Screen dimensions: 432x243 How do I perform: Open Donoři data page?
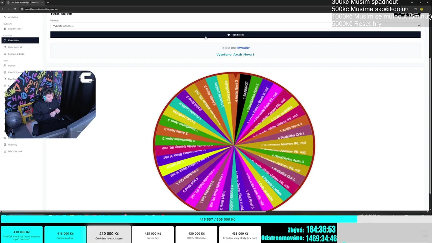pos(12,65)
